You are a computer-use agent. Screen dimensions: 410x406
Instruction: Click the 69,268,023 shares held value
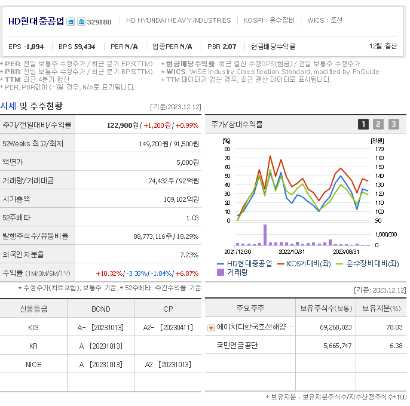(x=336, y=327)
